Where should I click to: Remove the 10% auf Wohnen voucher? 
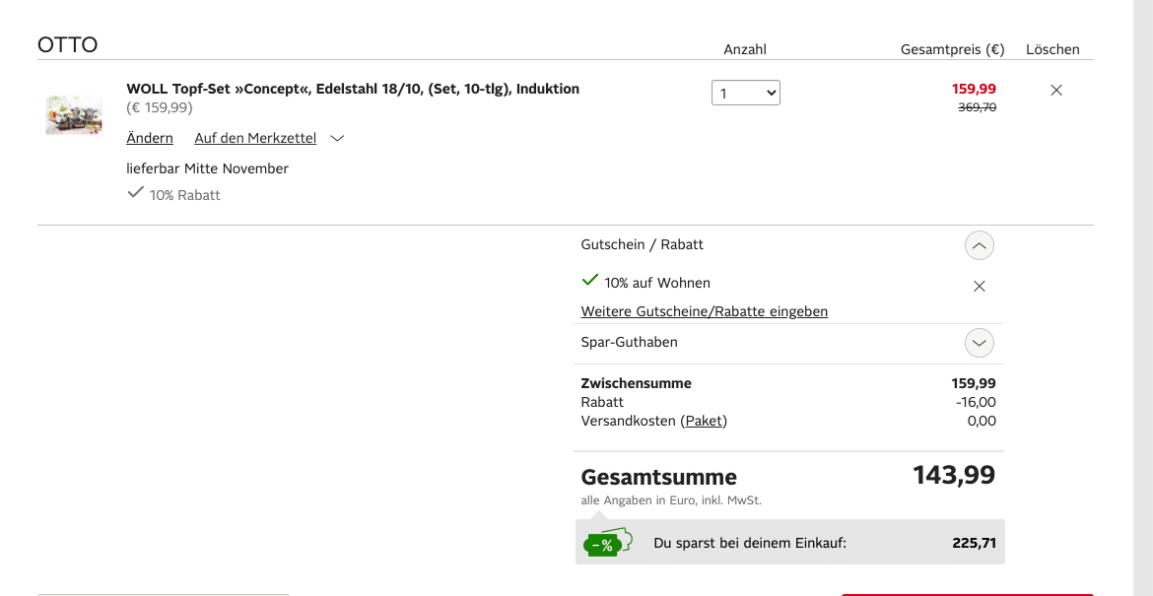point(979,286)
